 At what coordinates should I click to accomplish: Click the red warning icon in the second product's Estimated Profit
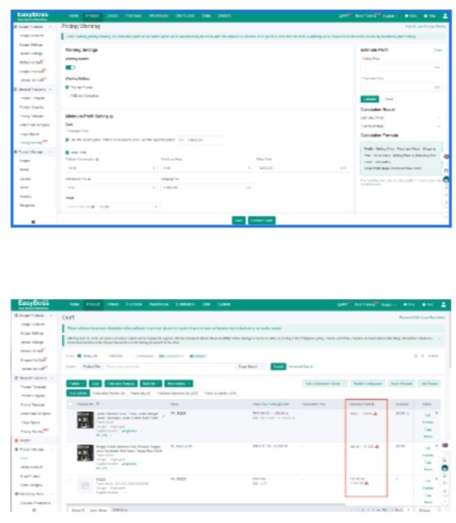(x=375, y=446)
